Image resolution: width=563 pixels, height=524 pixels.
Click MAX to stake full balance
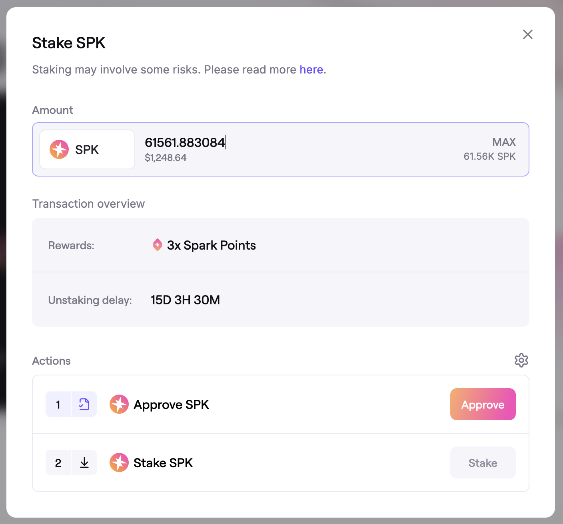[x=504, y=142]
